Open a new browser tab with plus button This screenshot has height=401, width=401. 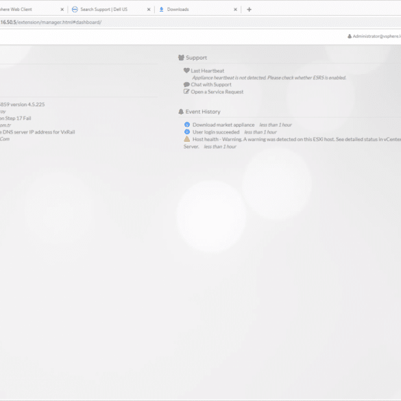pos(249,10)
